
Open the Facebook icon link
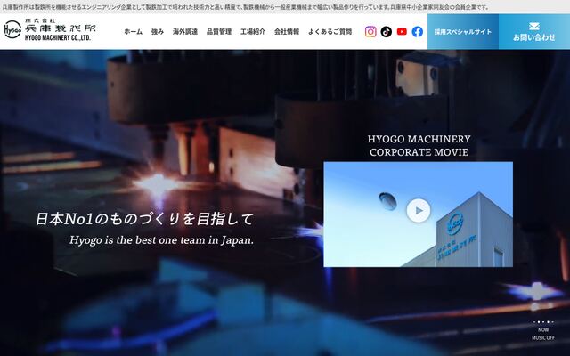pos(418,32)
